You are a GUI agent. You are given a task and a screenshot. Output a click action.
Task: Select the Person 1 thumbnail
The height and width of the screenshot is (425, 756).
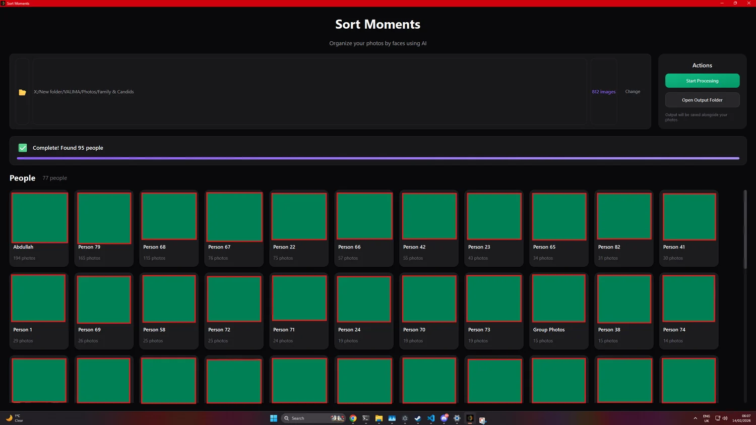click(x=38, y=298)
